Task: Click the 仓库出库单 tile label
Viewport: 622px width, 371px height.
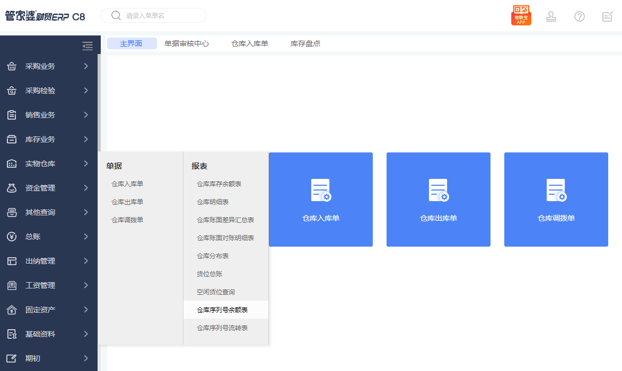Action: pyautogui.click(x=439, y=218)
